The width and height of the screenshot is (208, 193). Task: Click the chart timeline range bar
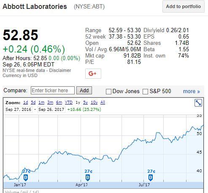[x=103, y=185]
